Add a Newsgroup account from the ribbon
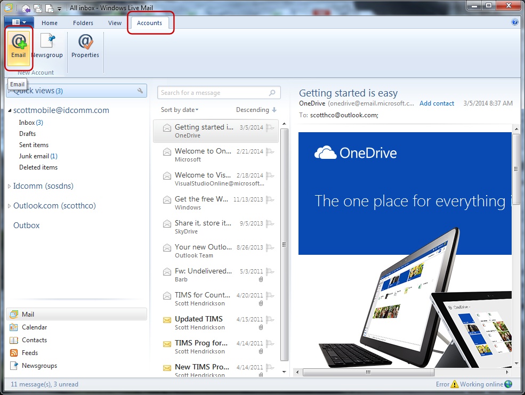Viewport: 525px width, 395px height. 47,46
